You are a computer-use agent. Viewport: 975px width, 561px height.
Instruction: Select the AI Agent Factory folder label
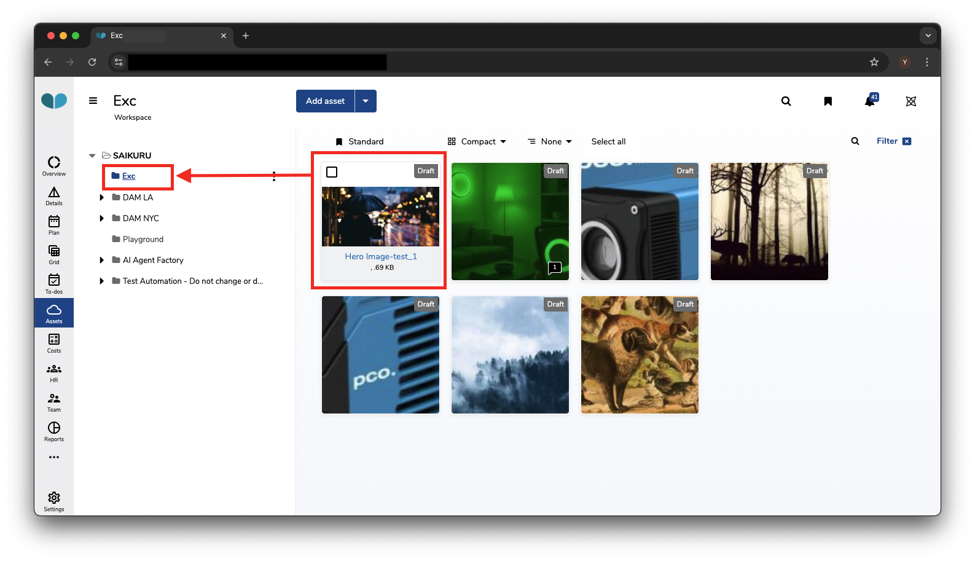tap(153, 260)
